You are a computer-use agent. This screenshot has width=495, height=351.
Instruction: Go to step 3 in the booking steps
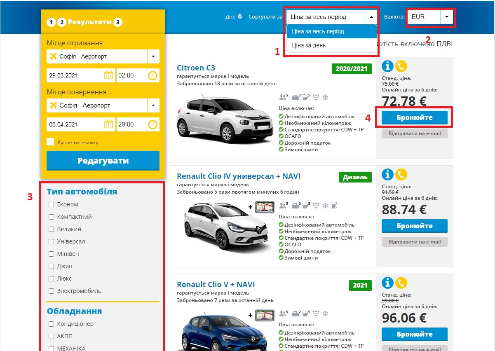point(118,22)
